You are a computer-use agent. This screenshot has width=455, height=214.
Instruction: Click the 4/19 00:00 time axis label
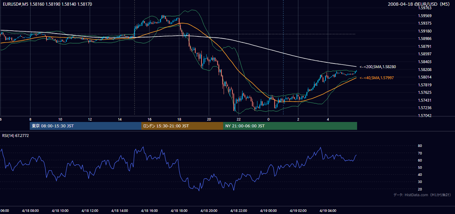click(268, 210)
